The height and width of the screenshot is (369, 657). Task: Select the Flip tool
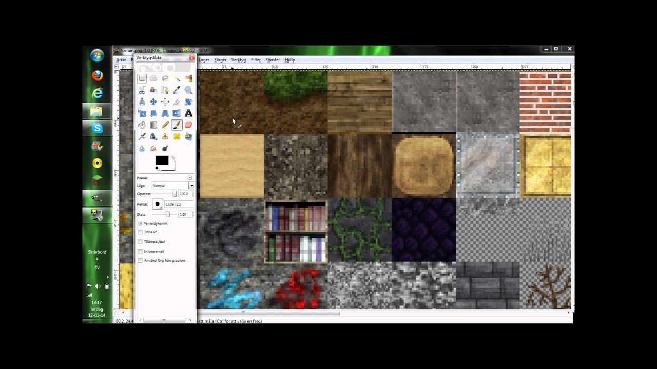(x=177, y=113)
